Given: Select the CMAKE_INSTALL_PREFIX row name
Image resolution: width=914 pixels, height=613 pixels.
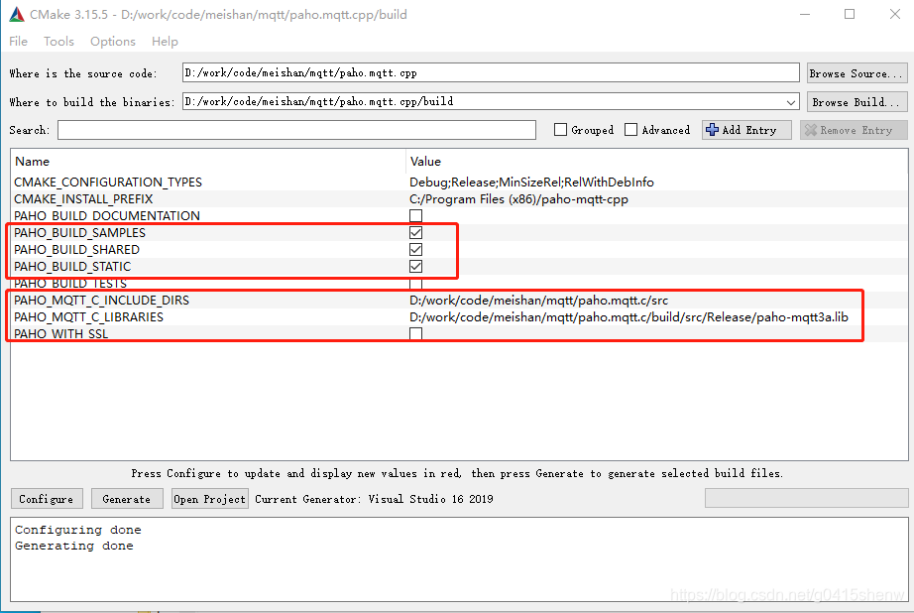Looking at the screenshot, I should [83, 199].
